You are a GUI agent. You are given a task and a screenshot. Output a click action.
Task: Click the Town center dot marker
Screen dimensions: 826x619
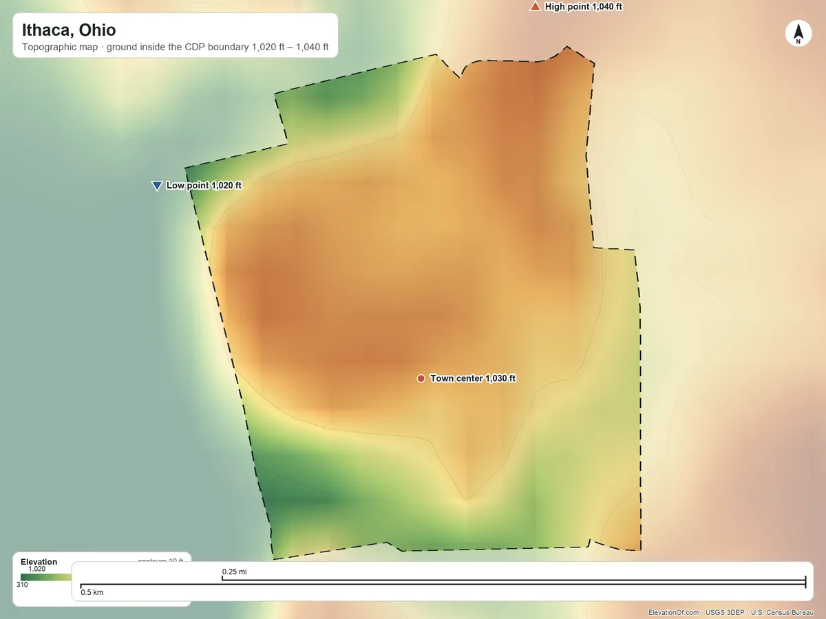point(421,378)
